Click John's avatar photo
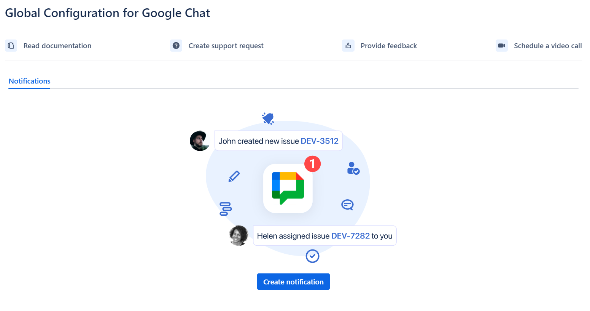This screenshot has height=311, width=590. coord(200,141)
